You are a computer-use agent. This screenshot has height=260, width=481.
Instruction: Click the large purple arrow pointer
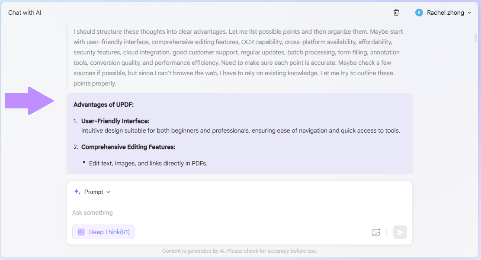tap(29, 101)
